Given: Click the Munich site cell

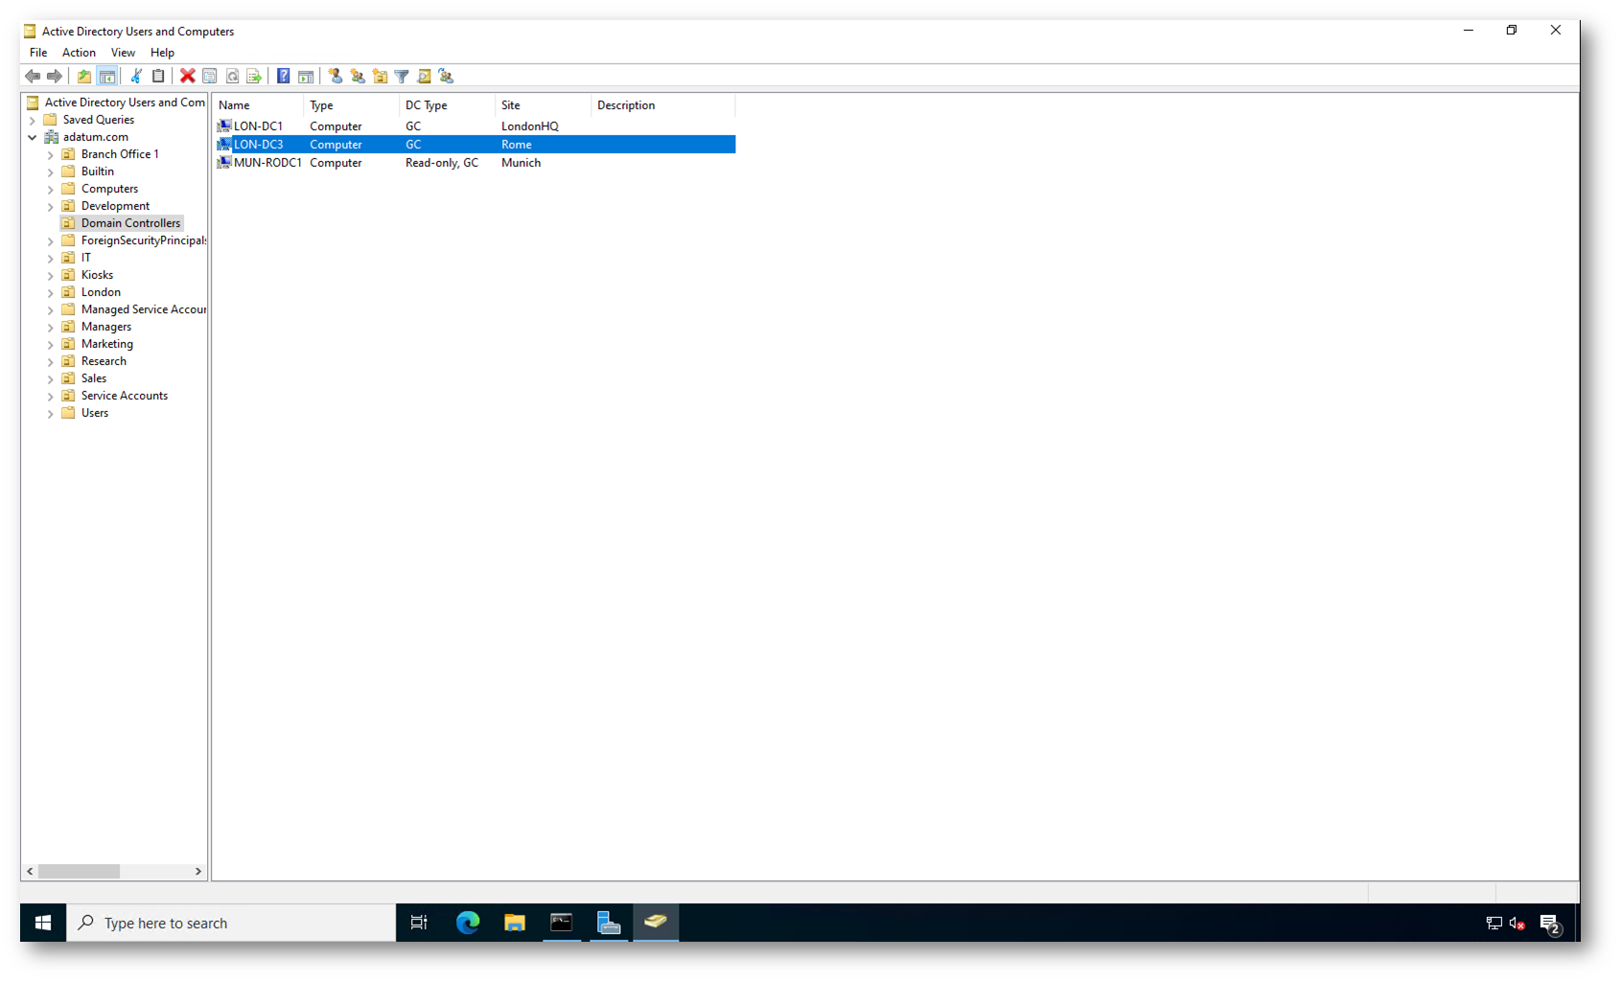Looking at the screenshot, I should pyautogui.click(x=521, y=163).
